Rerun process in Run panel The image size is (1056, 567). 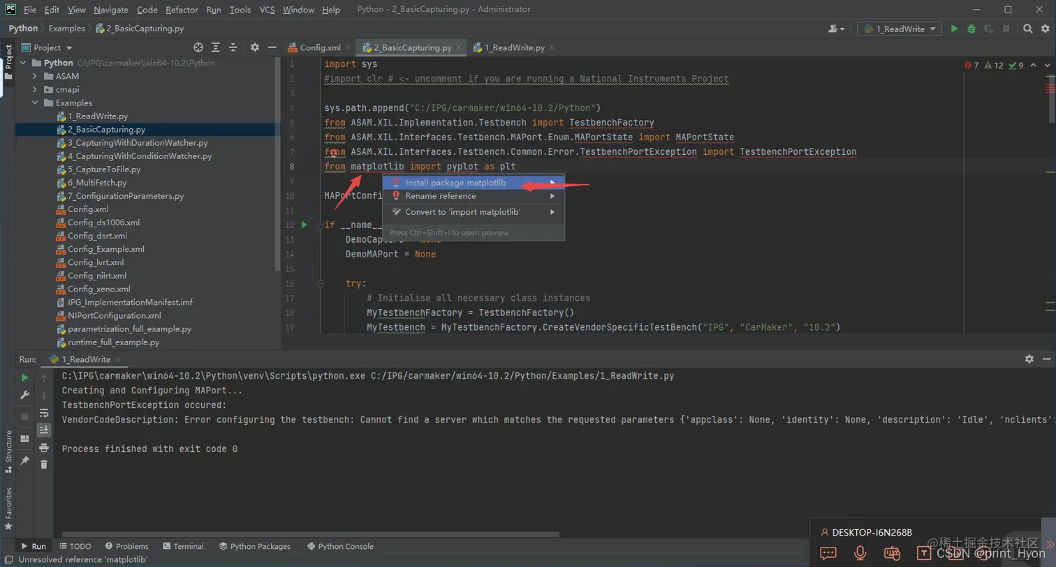[24, 377]
